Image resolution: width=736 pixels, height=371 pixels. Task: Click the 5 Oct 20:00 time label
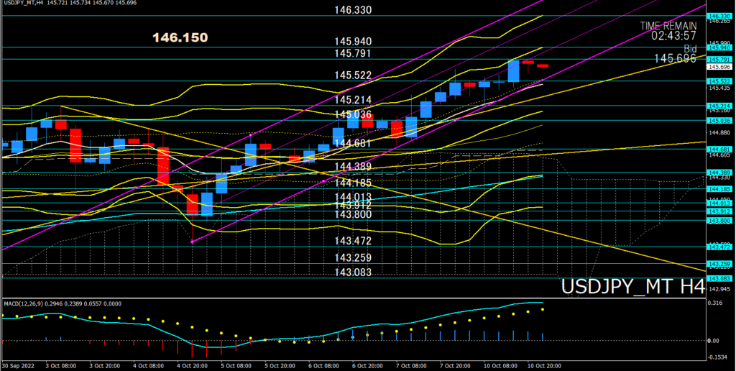(x=280, y=365)
